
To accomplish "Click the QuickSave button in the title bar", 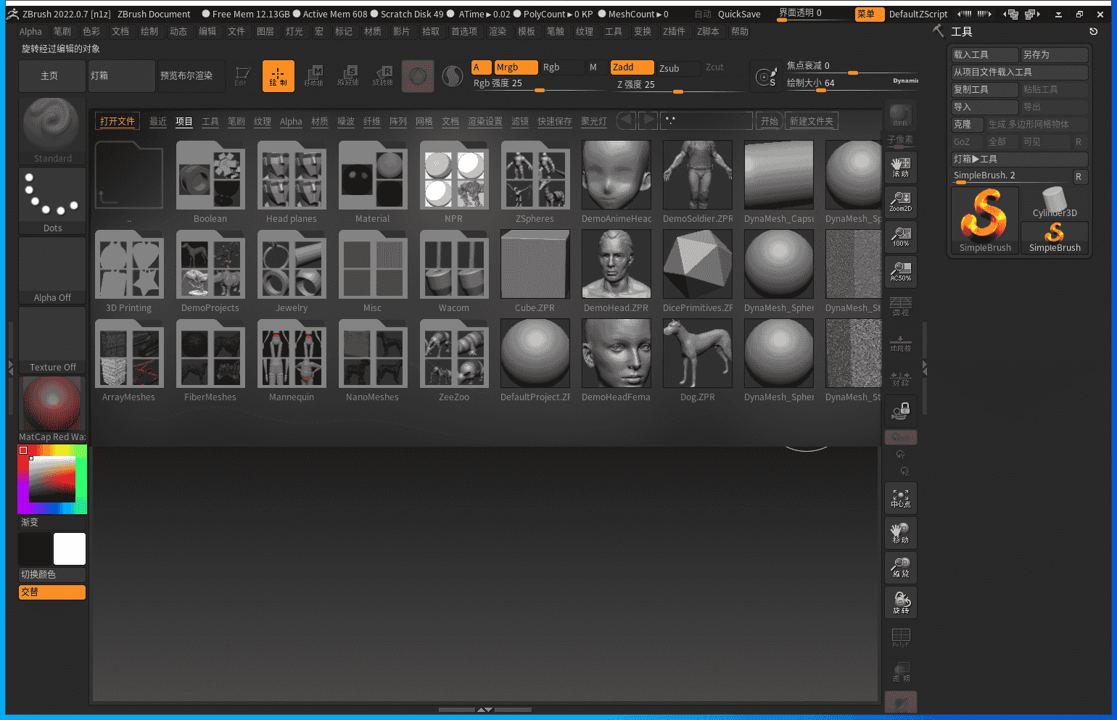I will [738, 13].
